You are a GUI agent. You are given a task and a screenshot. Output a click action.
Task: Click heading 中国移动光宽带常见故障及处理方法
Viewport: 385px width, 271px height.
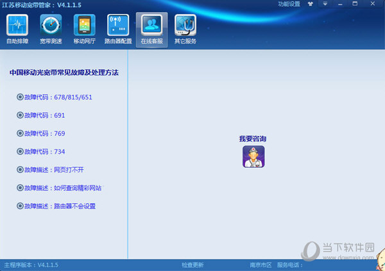(64, 72)
